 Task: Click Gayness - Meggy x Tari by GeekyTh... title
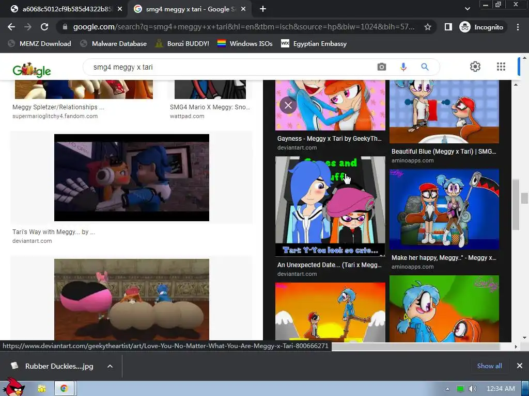[329, 138]
